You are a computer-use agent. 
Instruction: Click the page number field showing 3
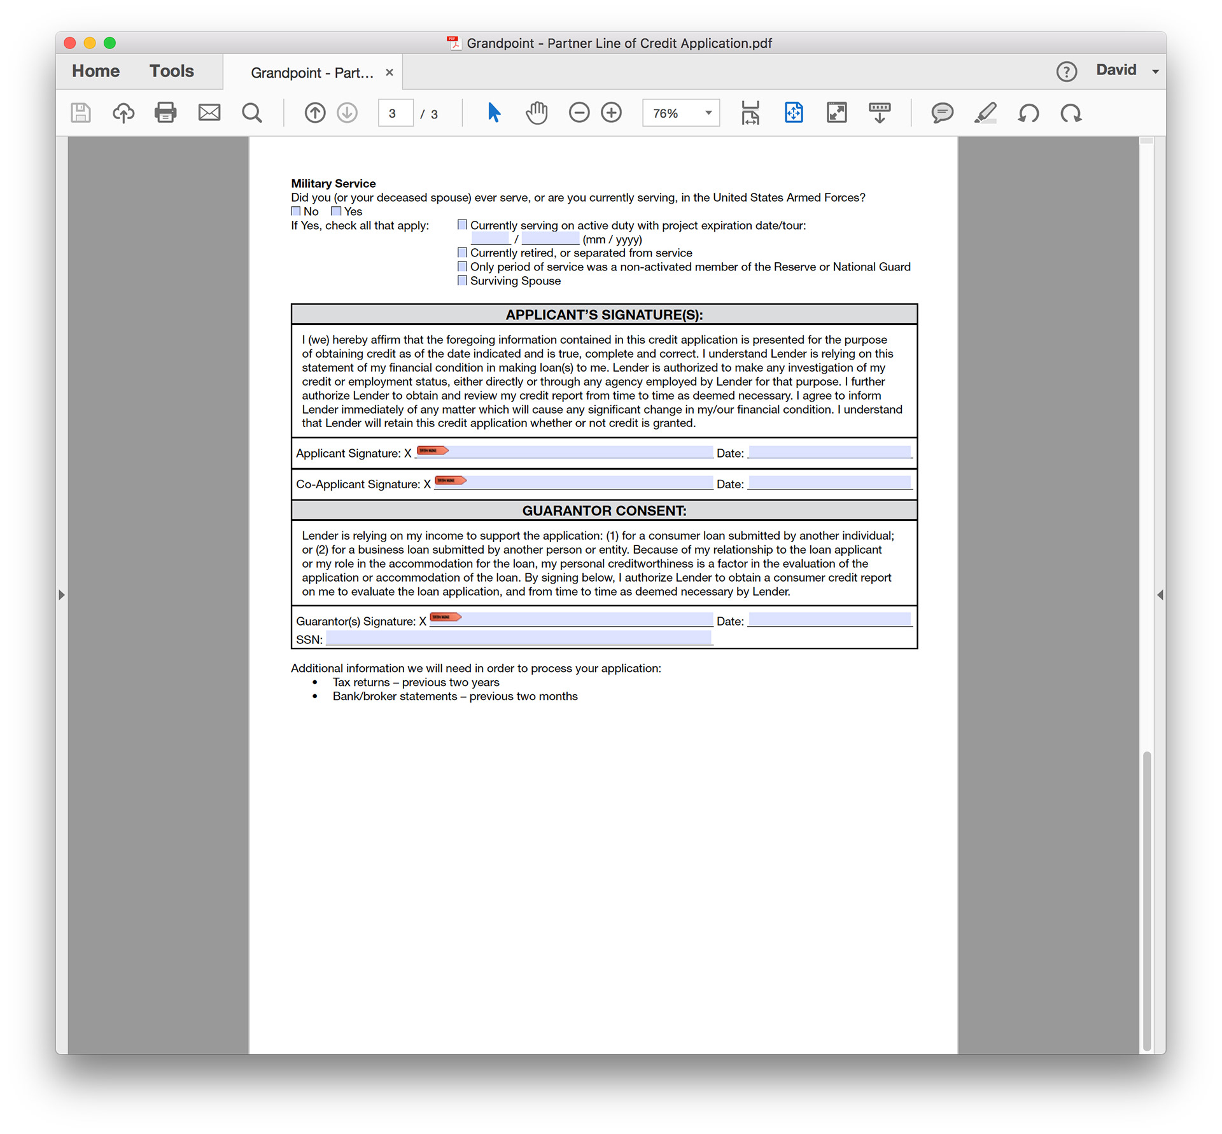[x=396, y=113]
